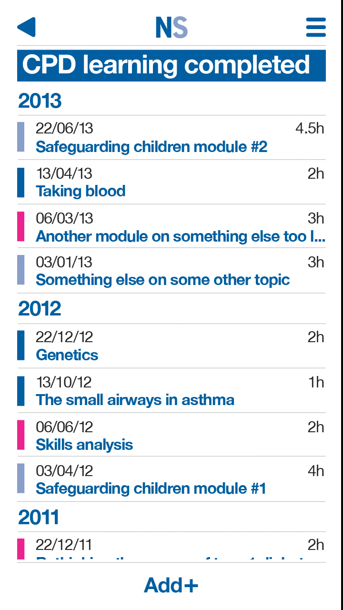The image size is (343, 610).
Task: Open Safeguarding children module #1 entry
Action: tap(151, 488)
